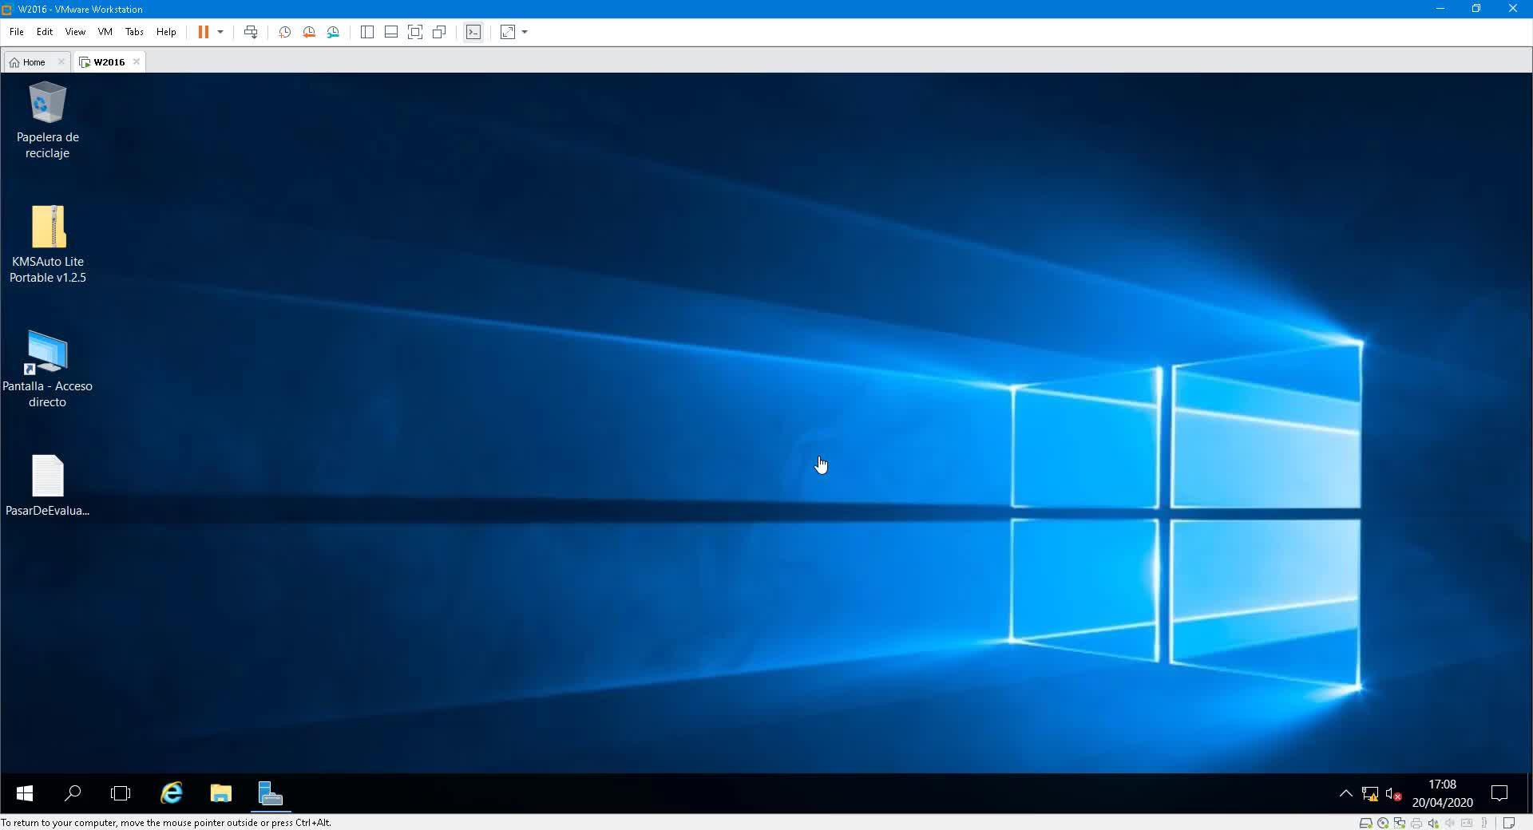Take a snapshot of this virtual machine
Image resolution: width=1533 pixels, height=830 pixels.
coord(284,32)
